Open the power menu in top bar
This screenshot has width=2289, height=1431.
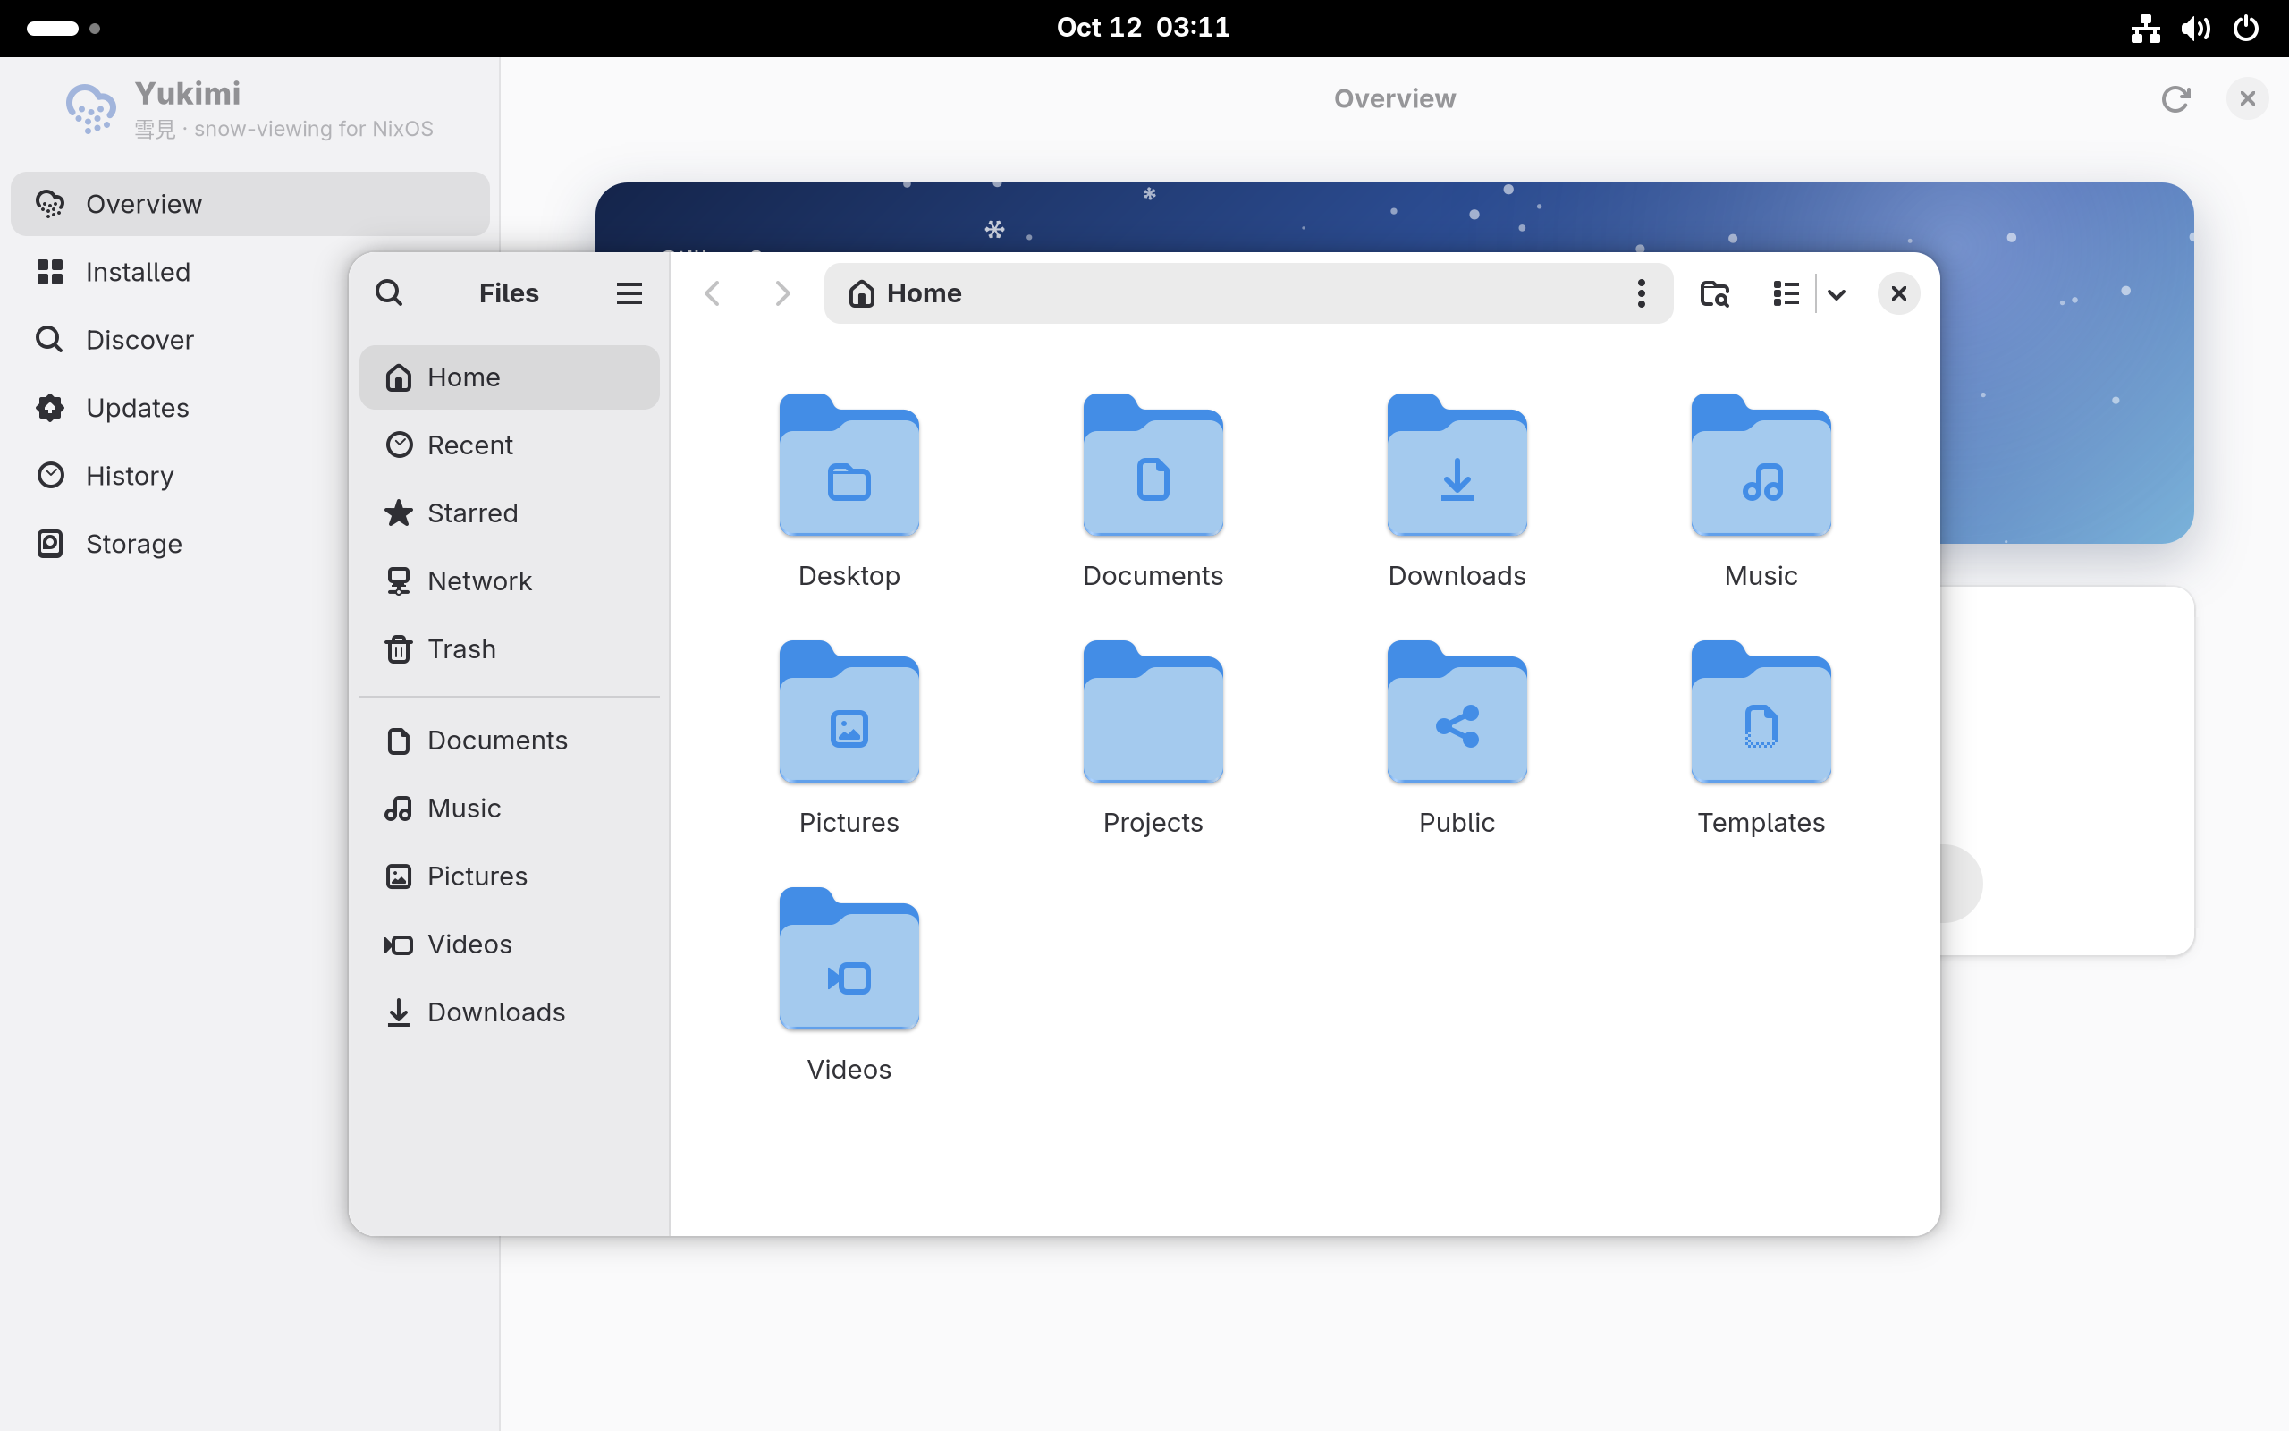[x=2245, y=29]
